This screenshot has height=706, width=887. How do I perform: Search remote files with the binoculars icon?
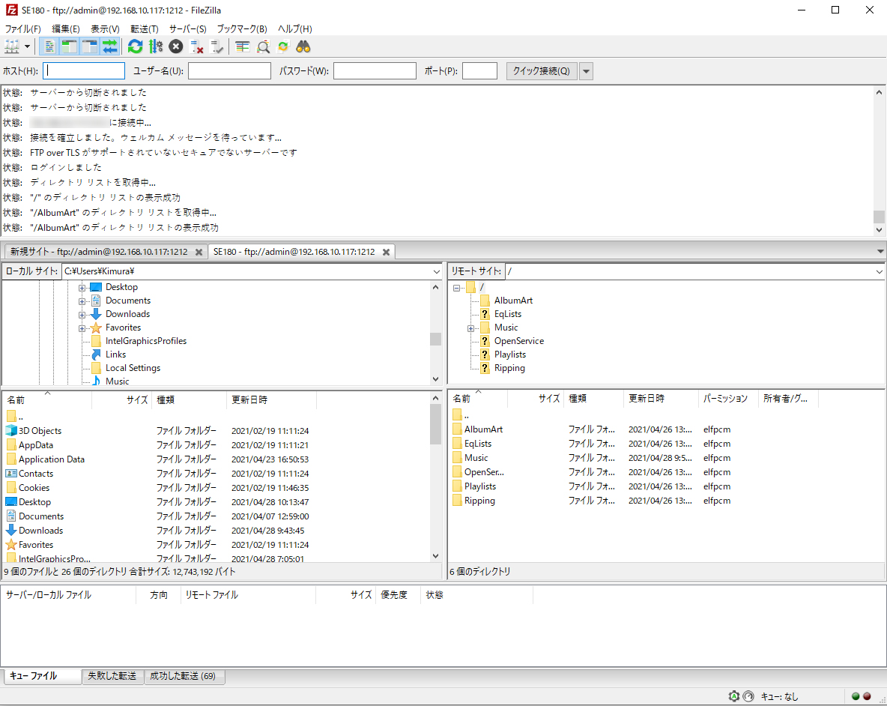303,47
